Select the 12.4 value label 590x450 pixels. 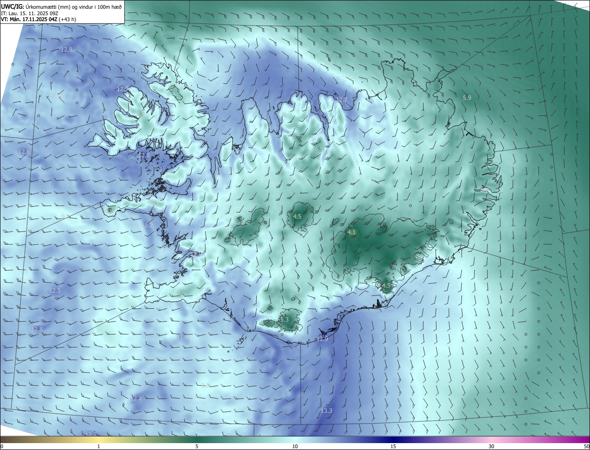click(136, 399)
